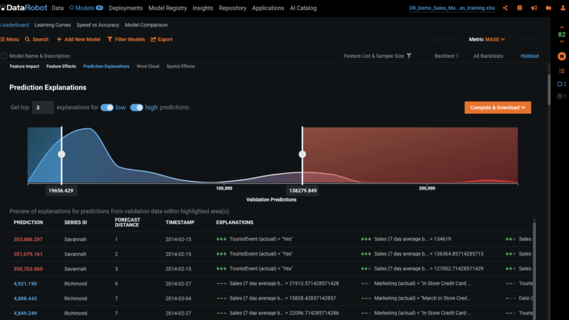Screen dimensions: 569x320
Task: Select the Leaderboard tab
Action: tap(14, 25)
